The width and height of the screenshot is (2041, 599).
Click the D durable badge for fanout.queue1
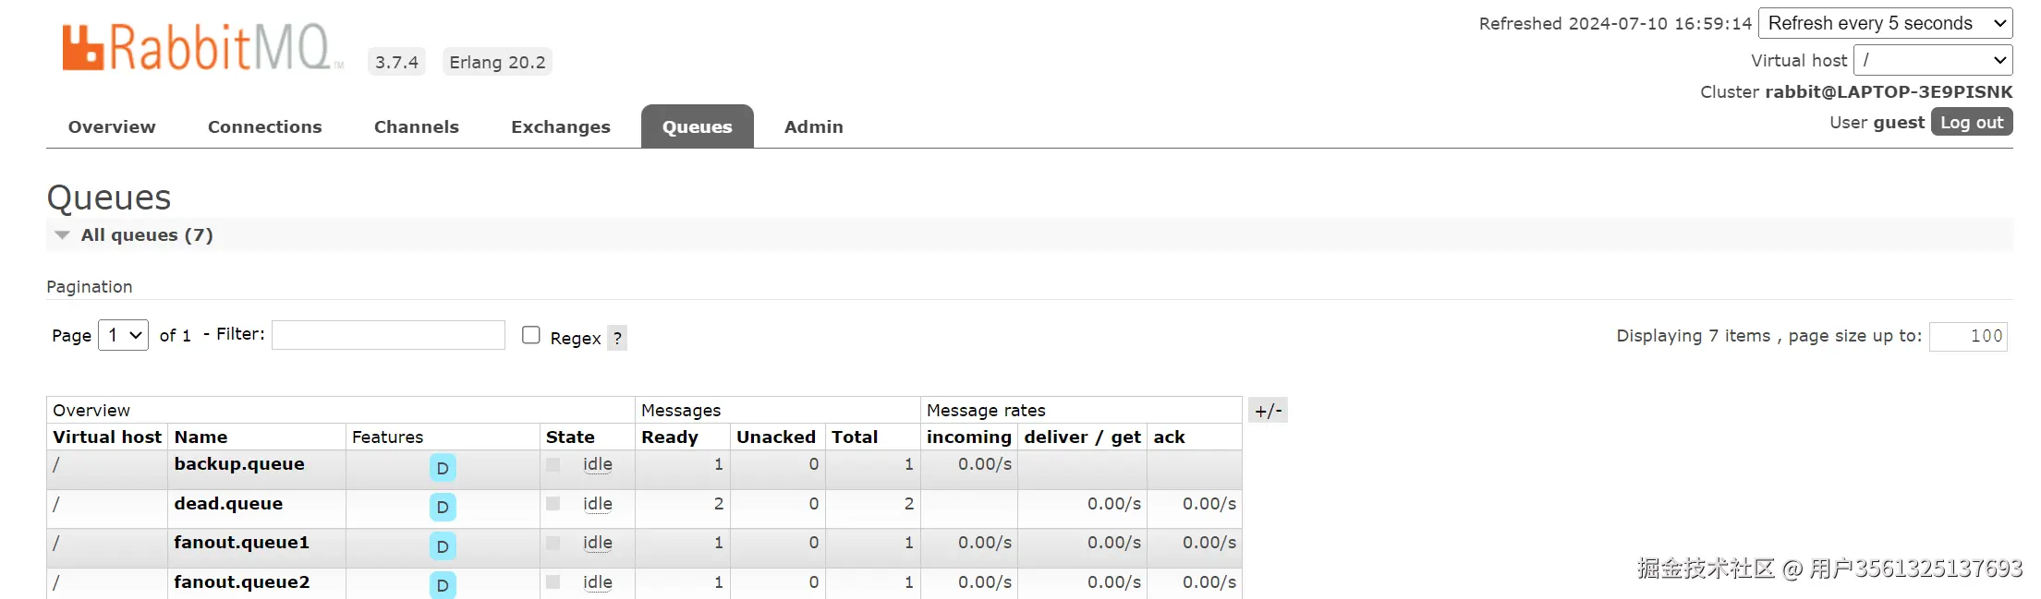click(443, 546)
